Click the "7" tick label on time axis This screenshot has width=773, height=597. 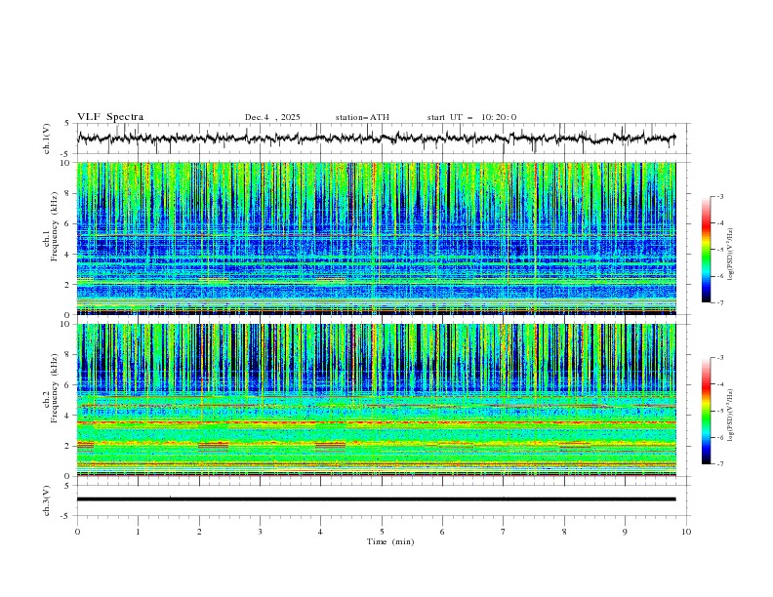(504, 532)
